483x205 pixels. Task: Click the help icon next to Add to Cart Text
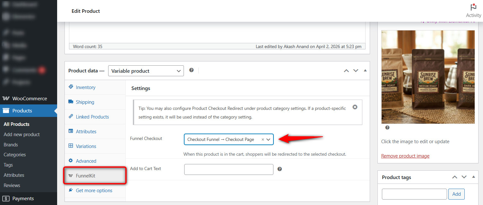(280, 168)
